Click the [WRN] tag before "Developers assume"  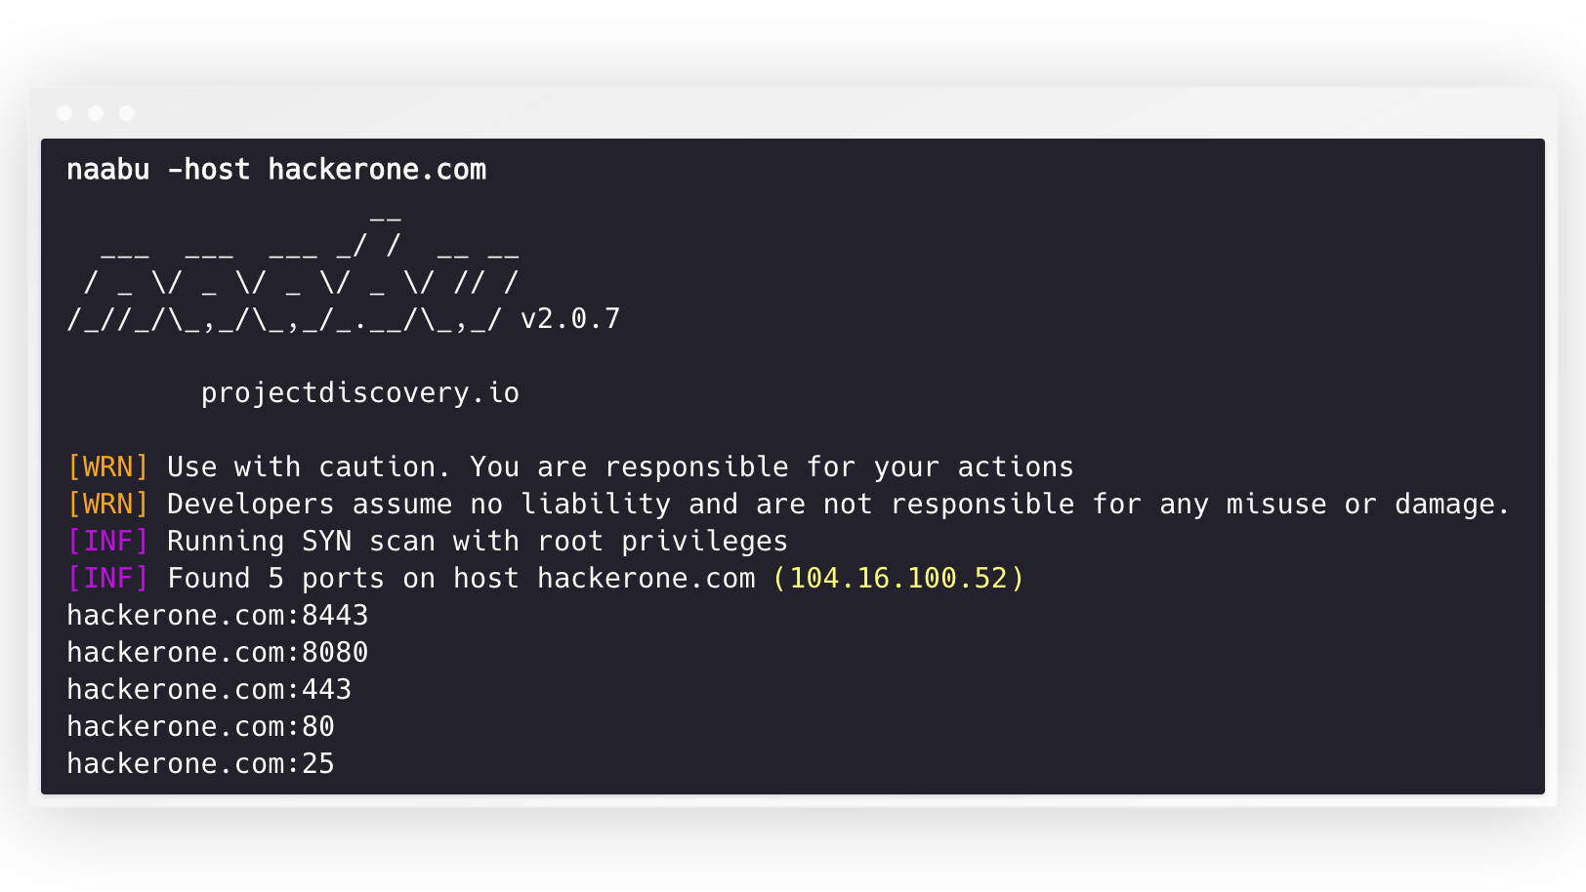[x=107, y=505]
